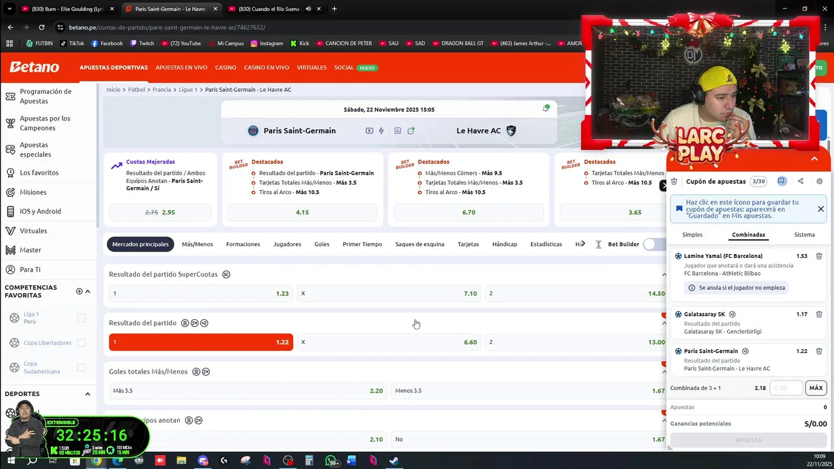834x469 pixels.
Task: Open the match statistics chart icon
Action: 397,131
